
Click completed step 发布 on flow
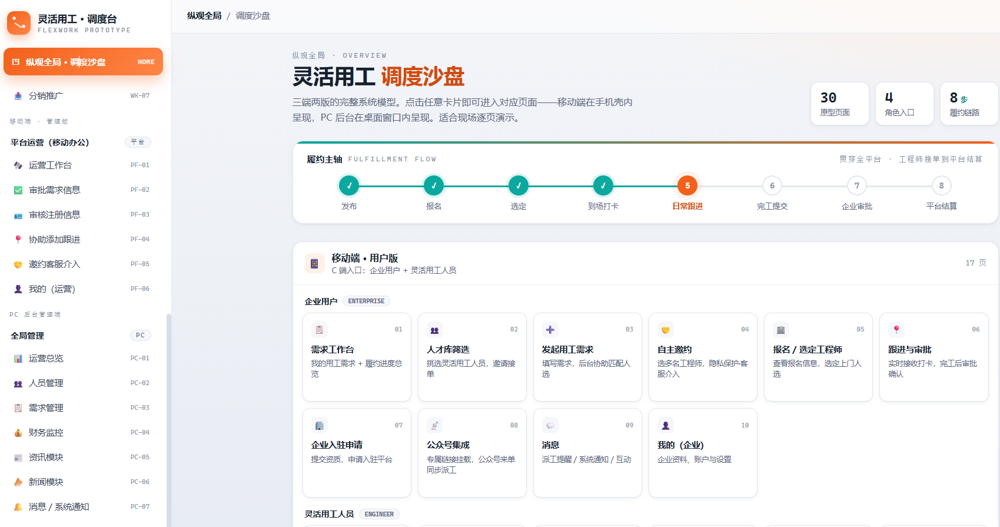point(349,185)
